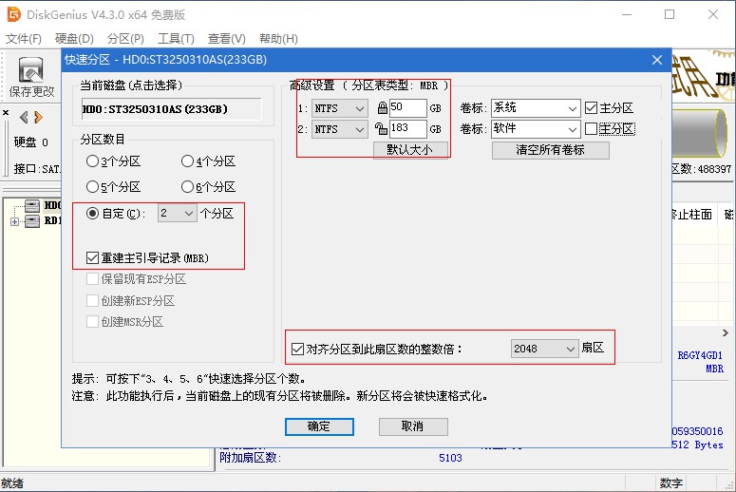Open sector alignment dropdown showing 2048
The width and height of the screenshot is (736, 492).
pos(544,349)
